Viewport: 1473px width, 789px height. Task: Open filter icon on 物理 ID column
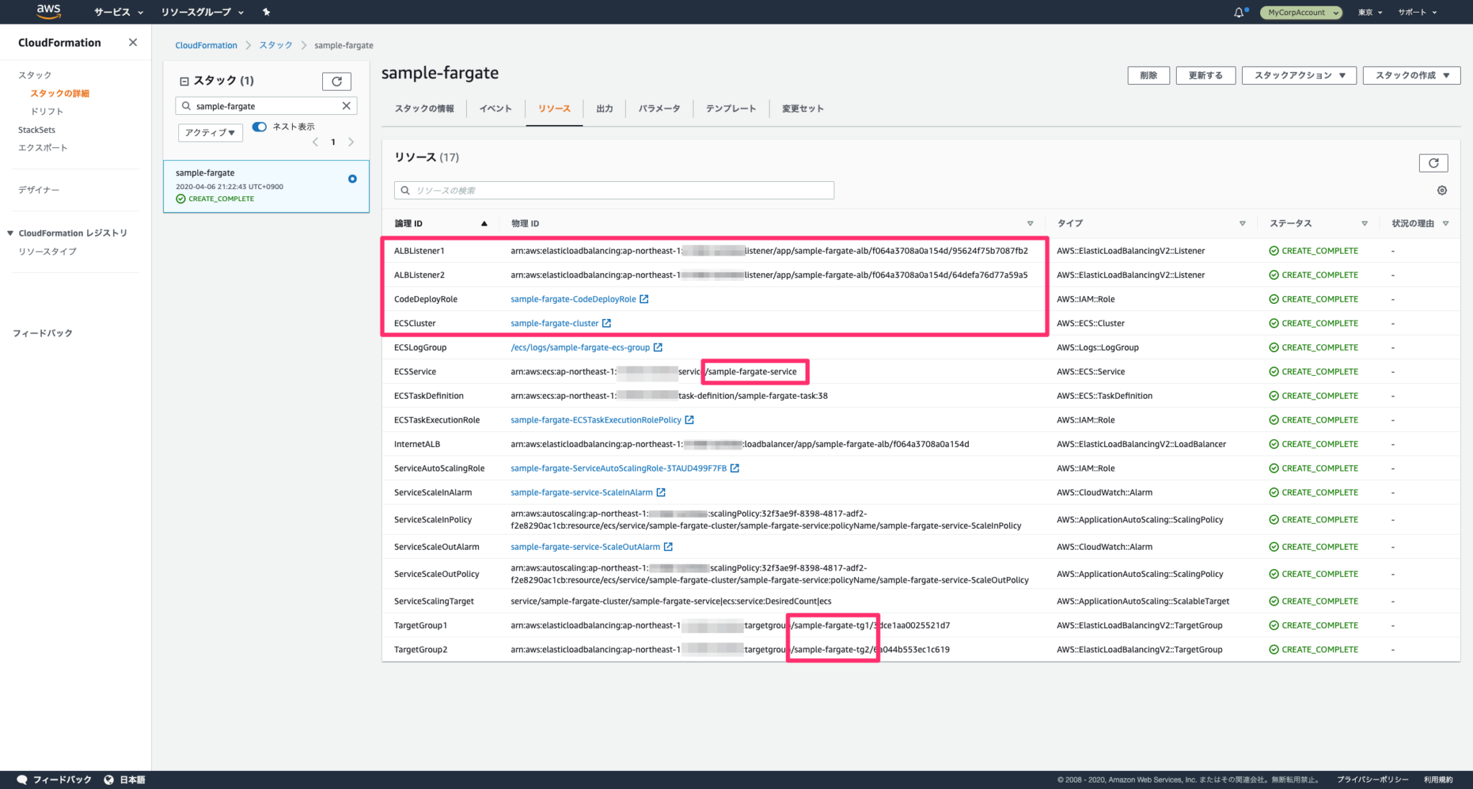tap(1031, 223)
